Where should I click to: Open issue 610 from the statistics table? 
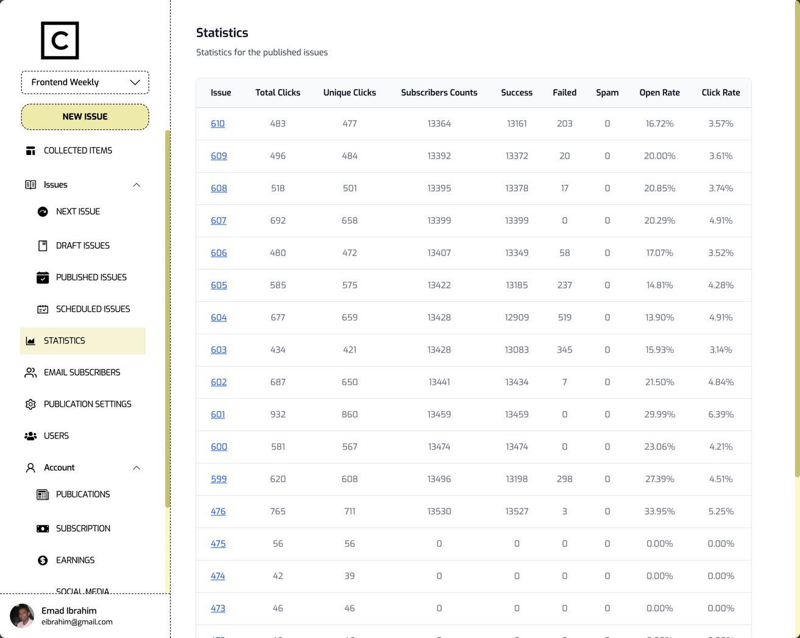click(x=218, y=123)
